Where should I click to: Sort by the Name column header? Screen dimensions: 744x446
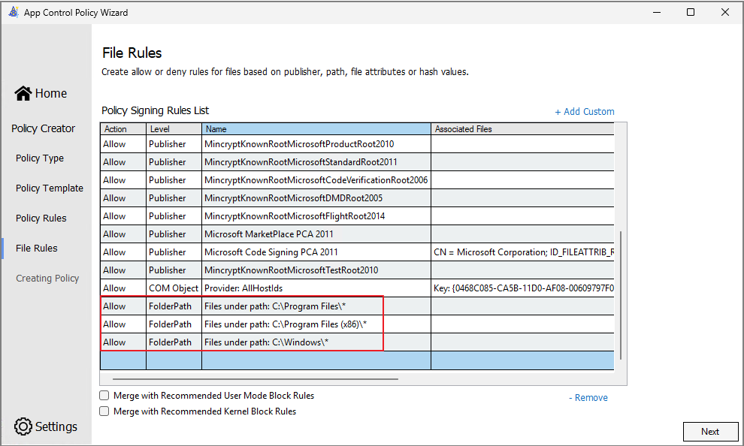pyautogui.click(x=316, y=128)
